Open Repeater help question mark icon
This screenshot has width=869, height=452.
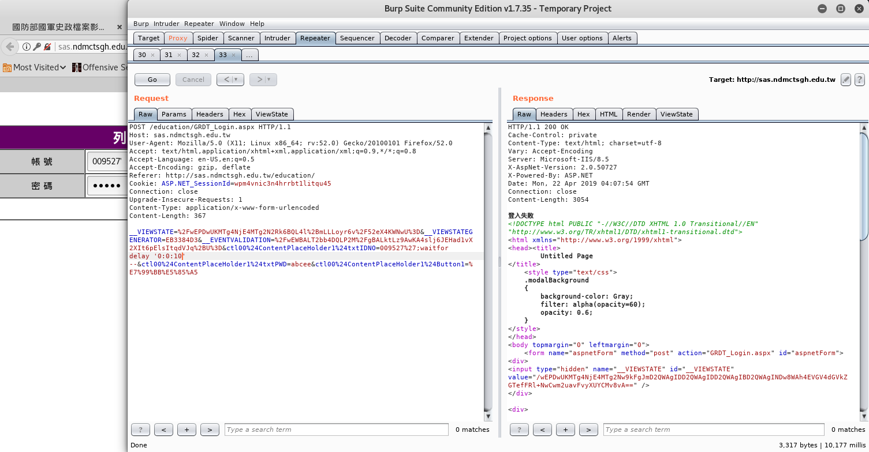(859, 80)
